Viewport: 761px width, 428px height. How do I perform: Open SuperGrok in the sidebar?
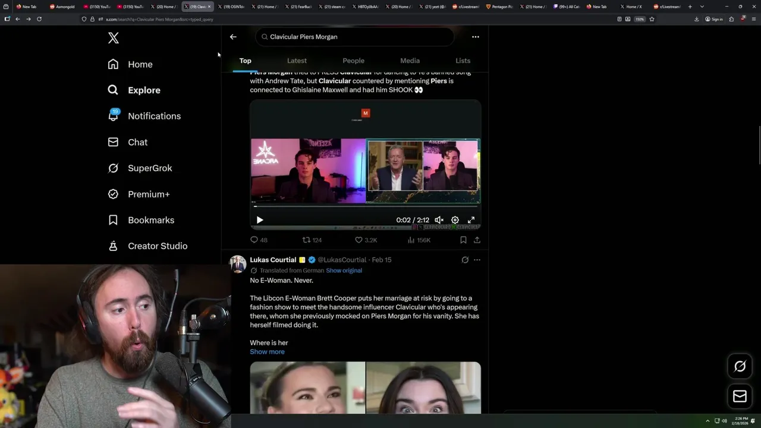pyautogui.click(x=140, y=168)
